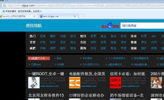164x100 pixels.
Task: Open the 商业 category link
Action: coord(113,36)
